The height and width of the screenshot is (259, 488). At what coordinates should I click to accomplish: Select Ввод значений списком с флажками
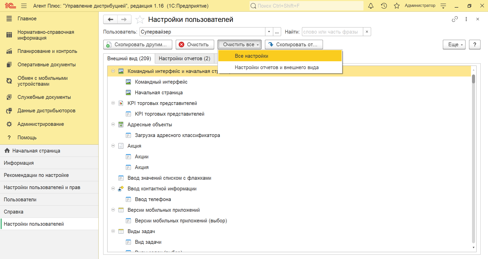[x=289, y=178]
